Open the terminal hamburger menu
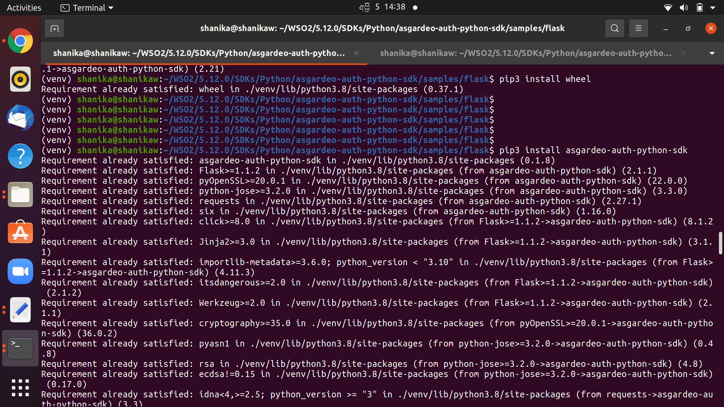The image size is (724, 407). point(638,28)
